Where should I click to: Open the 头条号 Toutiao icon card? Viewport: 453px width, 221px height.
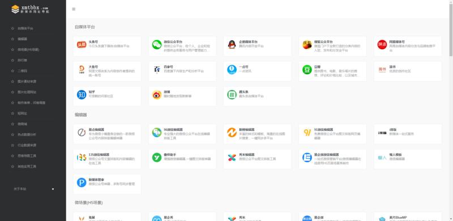coord(107,46)
